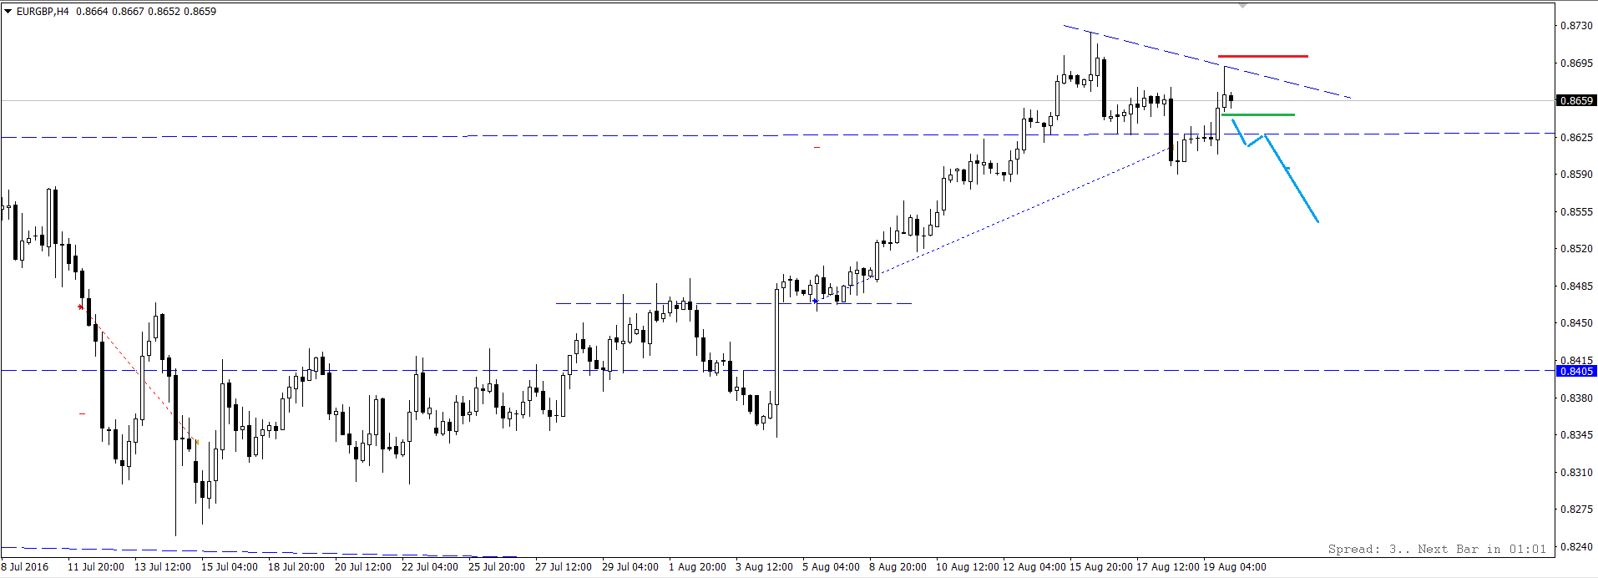The width and height of the screenshot is (1598, 578).
Task: Click the 15 Aug 20:00 time label
Action: (x=1101, y=567)
